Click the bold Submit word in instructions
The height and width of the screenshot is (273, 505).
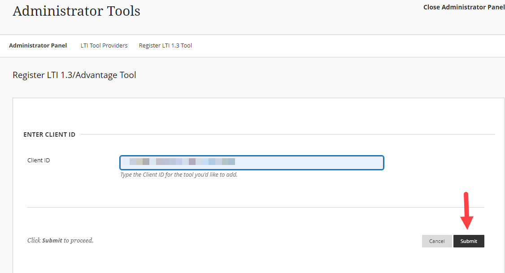52,240
